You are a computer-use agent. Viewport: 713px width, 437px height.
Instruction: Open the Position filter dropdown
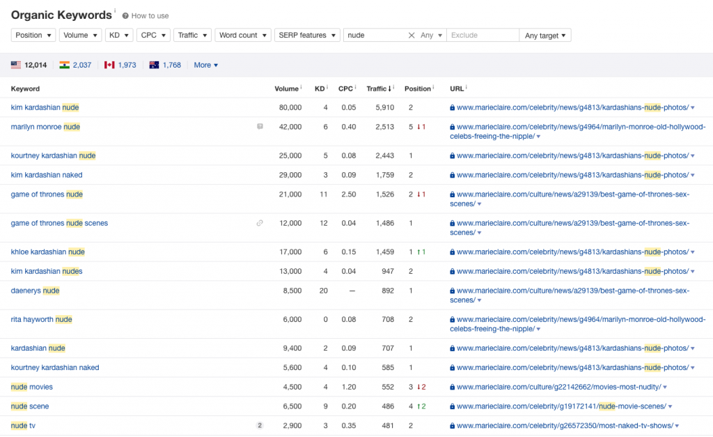33,35
